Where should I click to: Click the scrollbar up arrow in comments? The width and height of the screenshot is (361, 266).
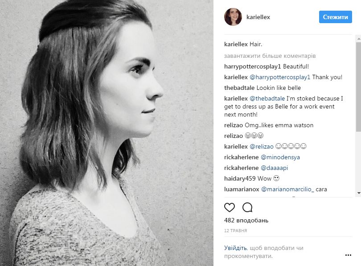358,39
